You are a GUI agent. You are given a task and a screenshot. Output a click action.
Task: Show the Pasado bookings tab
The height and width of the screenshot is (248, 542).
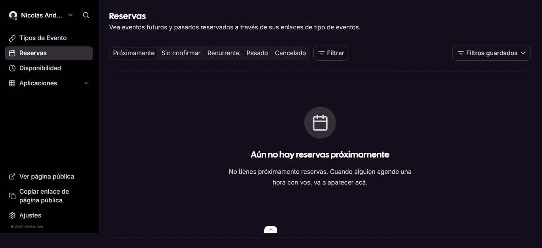pyautogui.click(x=257, y=53)
